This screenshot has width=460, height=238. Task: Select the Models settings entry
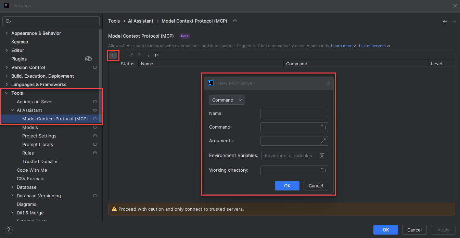[x=30, y=127]
